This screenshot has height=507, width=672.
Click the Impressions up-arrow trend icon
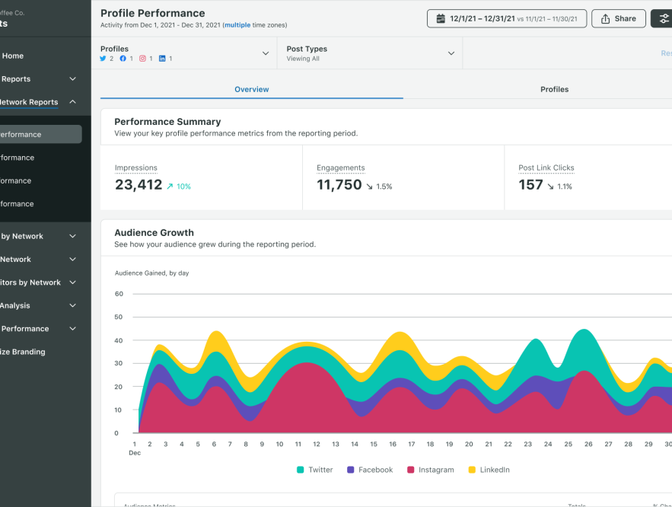170,186
